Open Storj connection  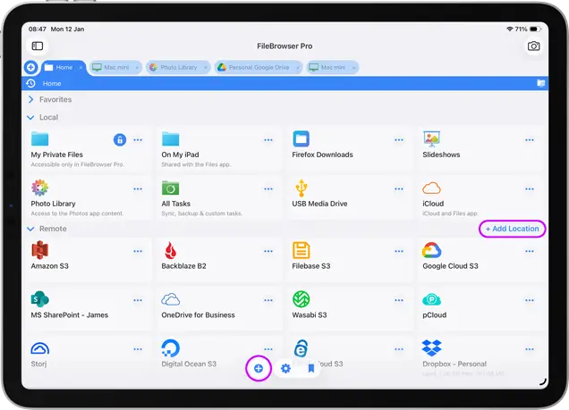tap(87, 356)
